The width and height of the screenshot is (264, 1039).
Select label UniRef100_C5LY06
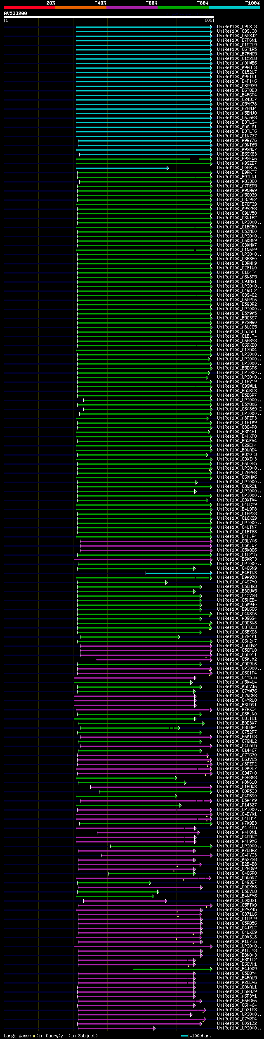tap(237, 541)
